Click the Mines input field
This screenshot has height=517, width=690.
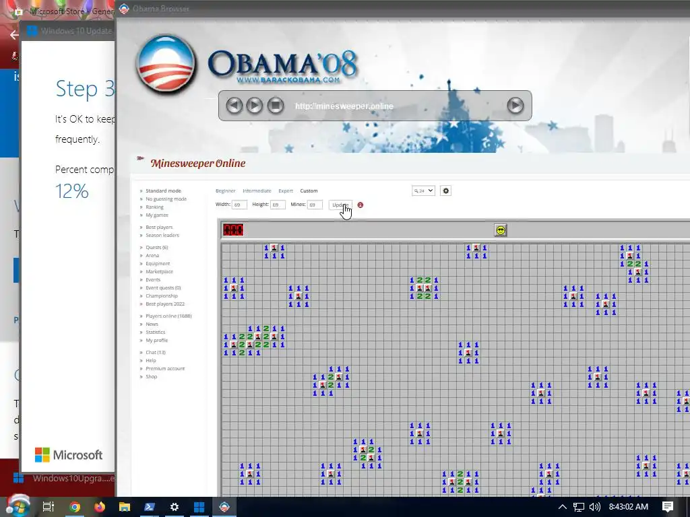315,205
